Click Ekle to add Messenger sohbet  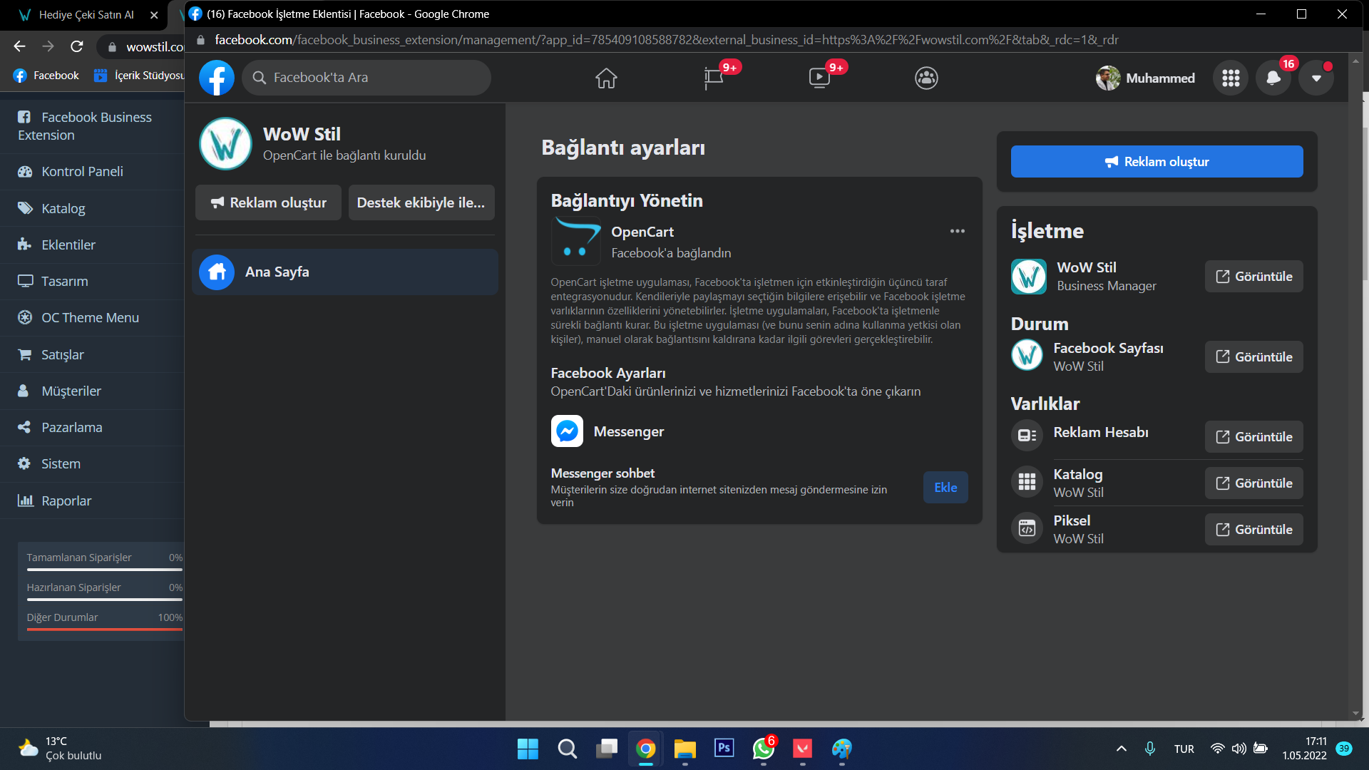click(x=945, y=488)
